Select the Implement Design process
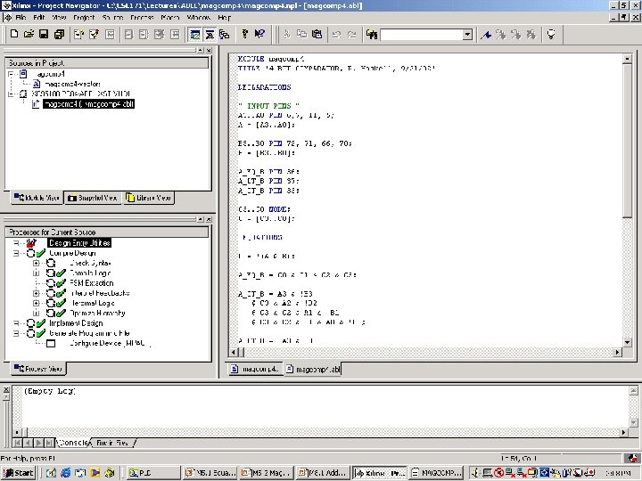Image resolution: width=642 pixels, height=481 pixels. tap(76, 323)
